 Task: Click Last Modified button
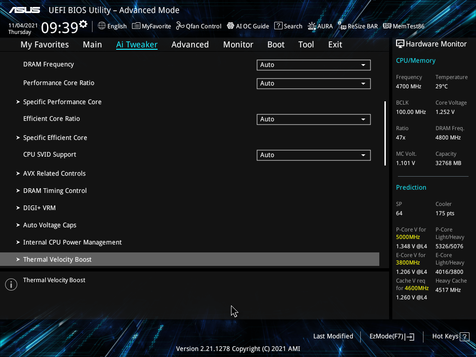tap(333, 337)
